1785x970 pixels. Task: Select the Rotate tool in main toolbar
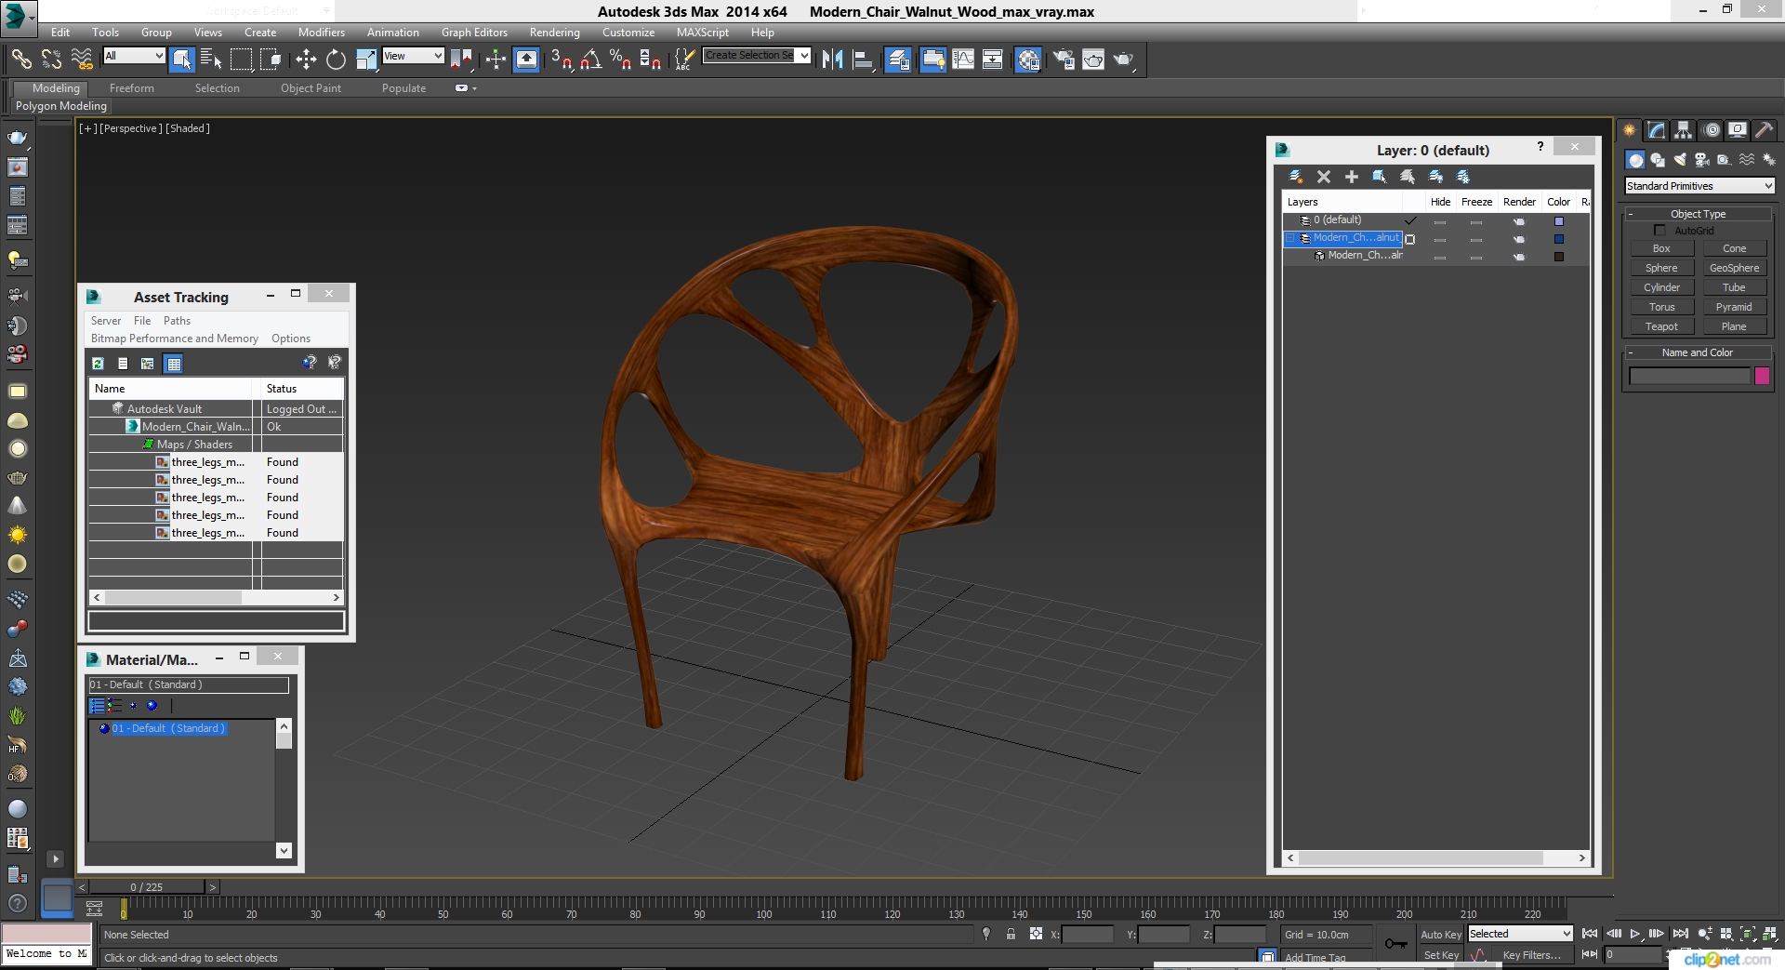click(x=336, y=60)
